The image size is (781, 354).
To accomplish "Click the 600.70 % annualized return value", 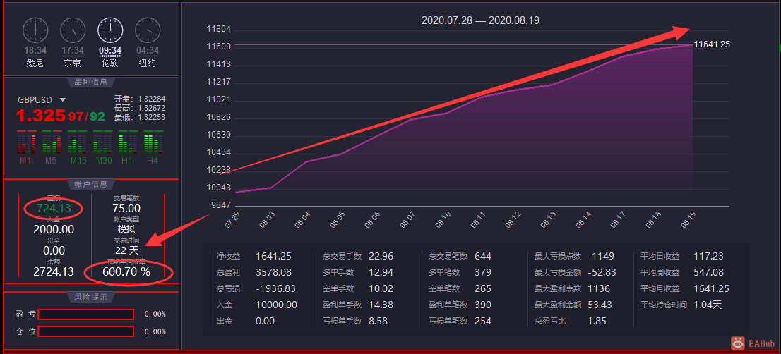I will click(126, 272).
